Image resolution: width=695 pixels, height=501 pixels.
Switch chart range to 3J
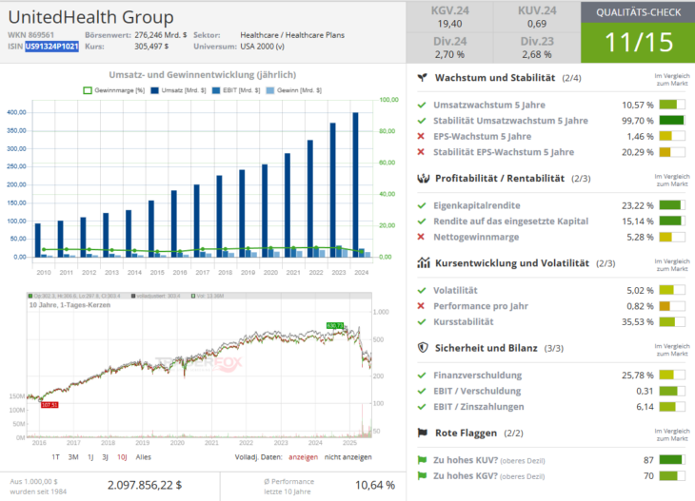point(105,457)
